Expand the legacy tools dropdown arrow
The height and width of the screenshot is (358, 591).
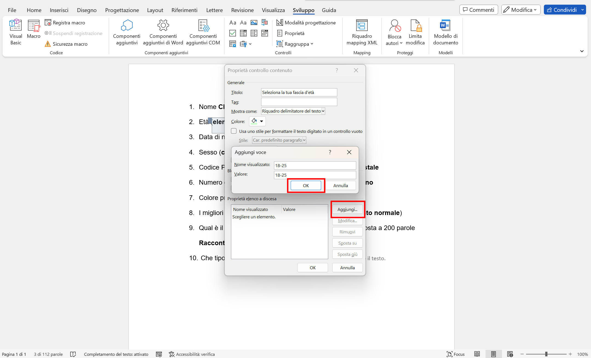coord(250,44)
